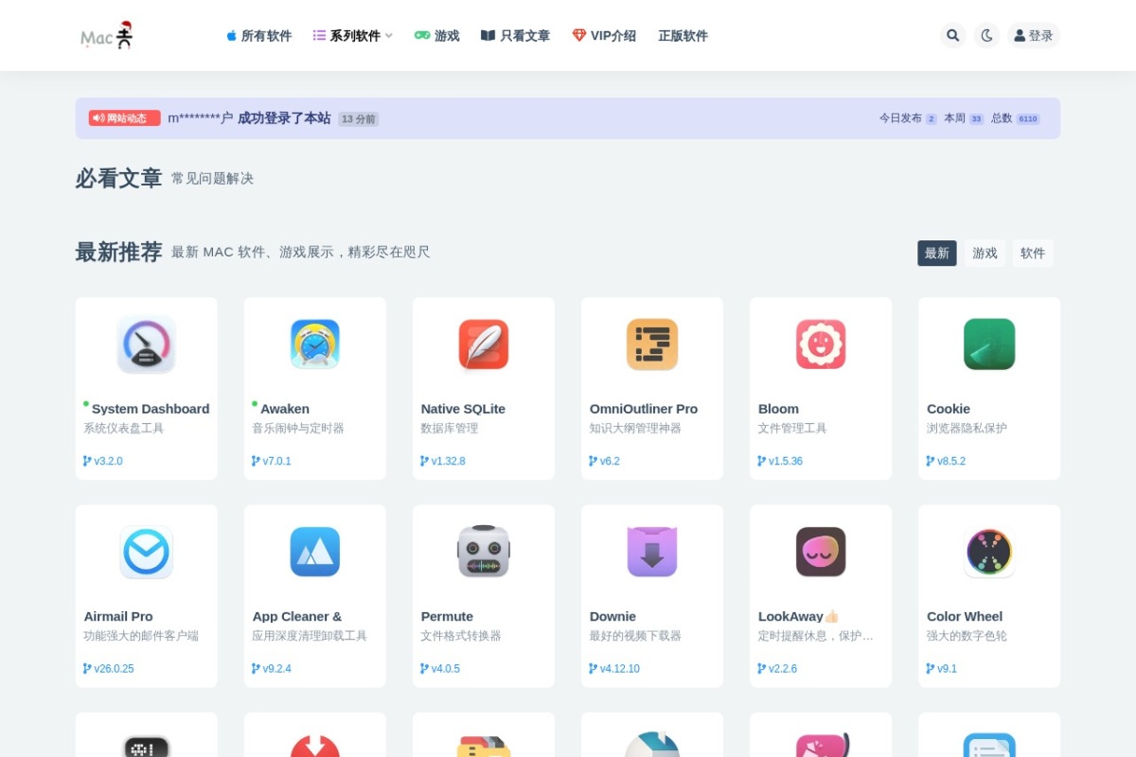Open the Native SQLite feather icon
Screen dimensions: 1136x757
(484, 344)
